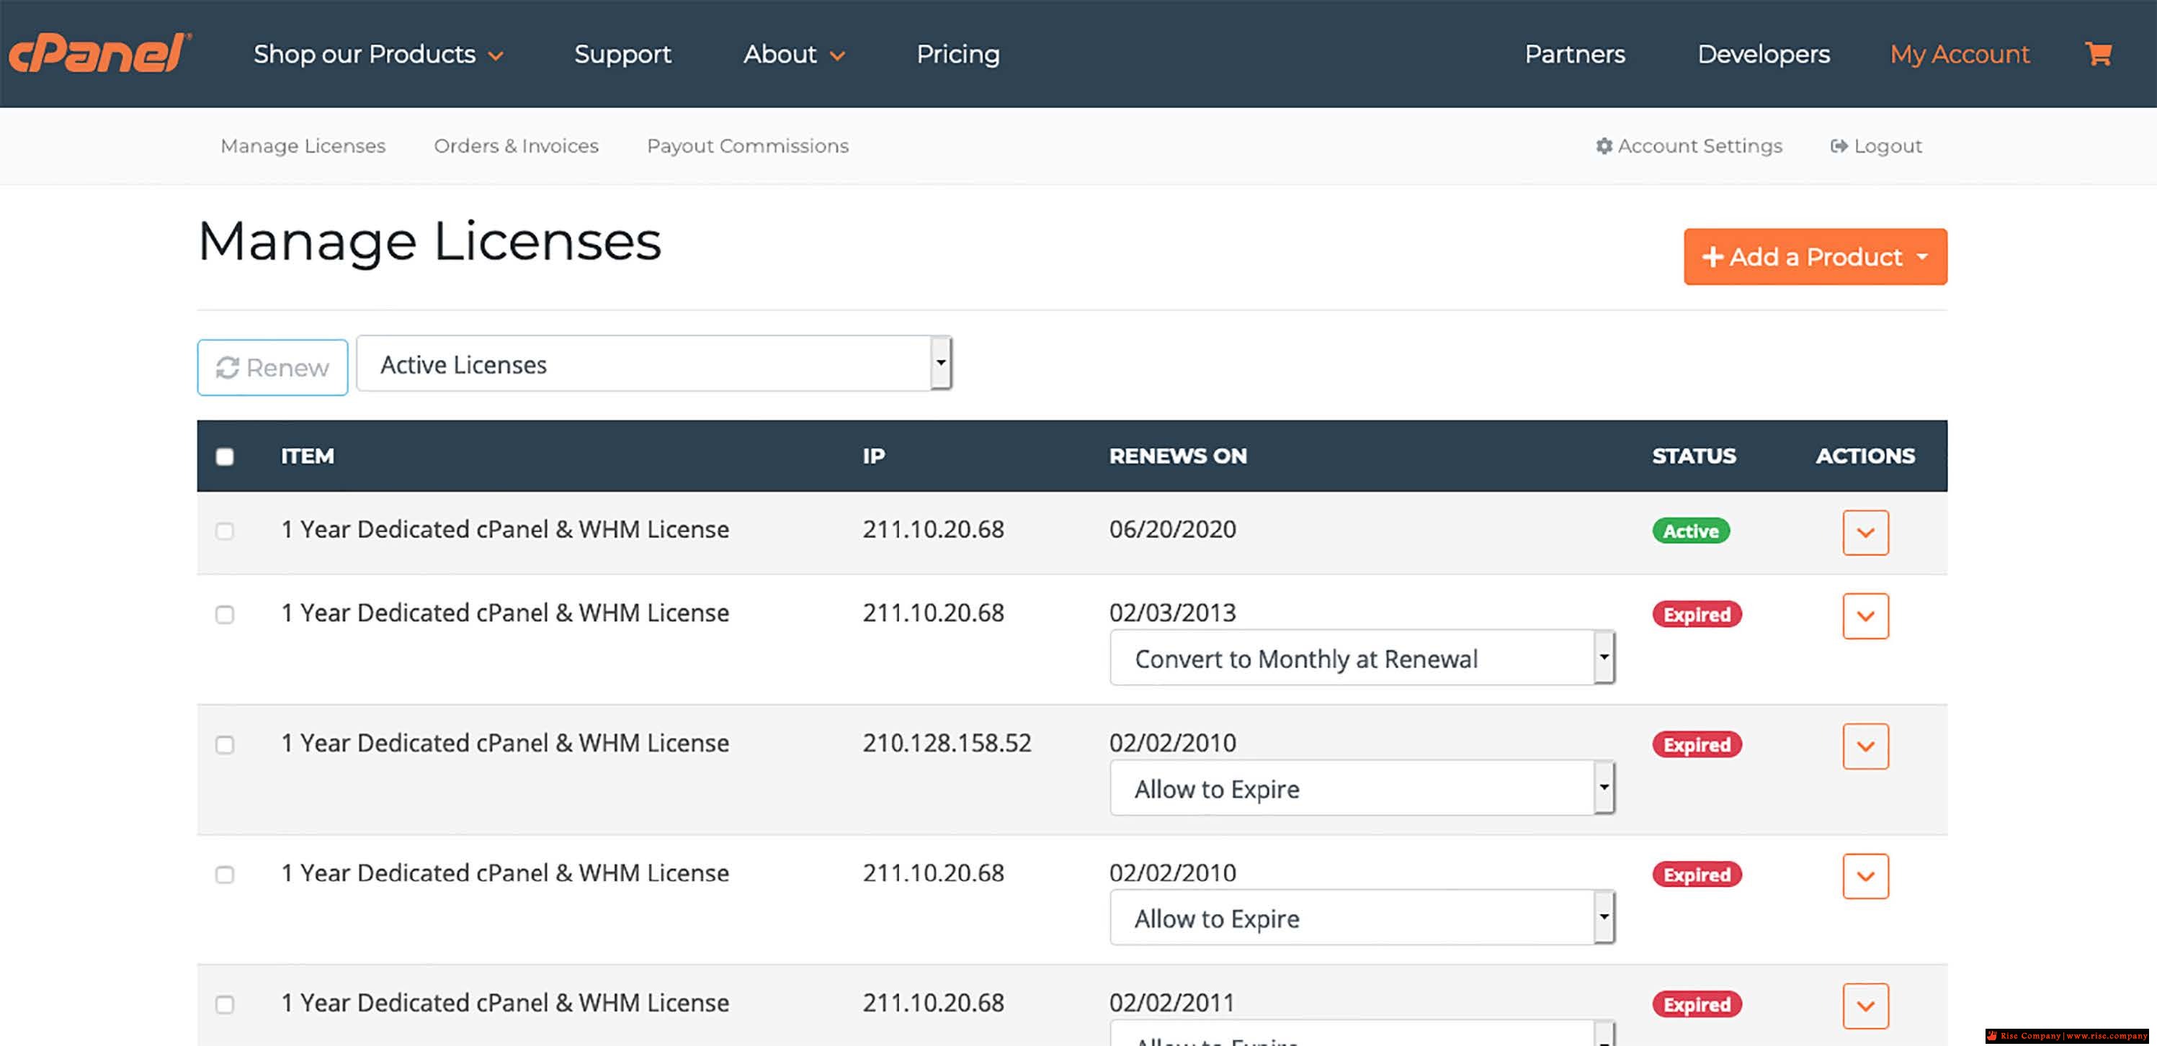Image resolution: width=2157 pixels, height=1046 pixels.
Task: Visit the Partners page
Action: pyautogui.click(x=1574, y=55)
